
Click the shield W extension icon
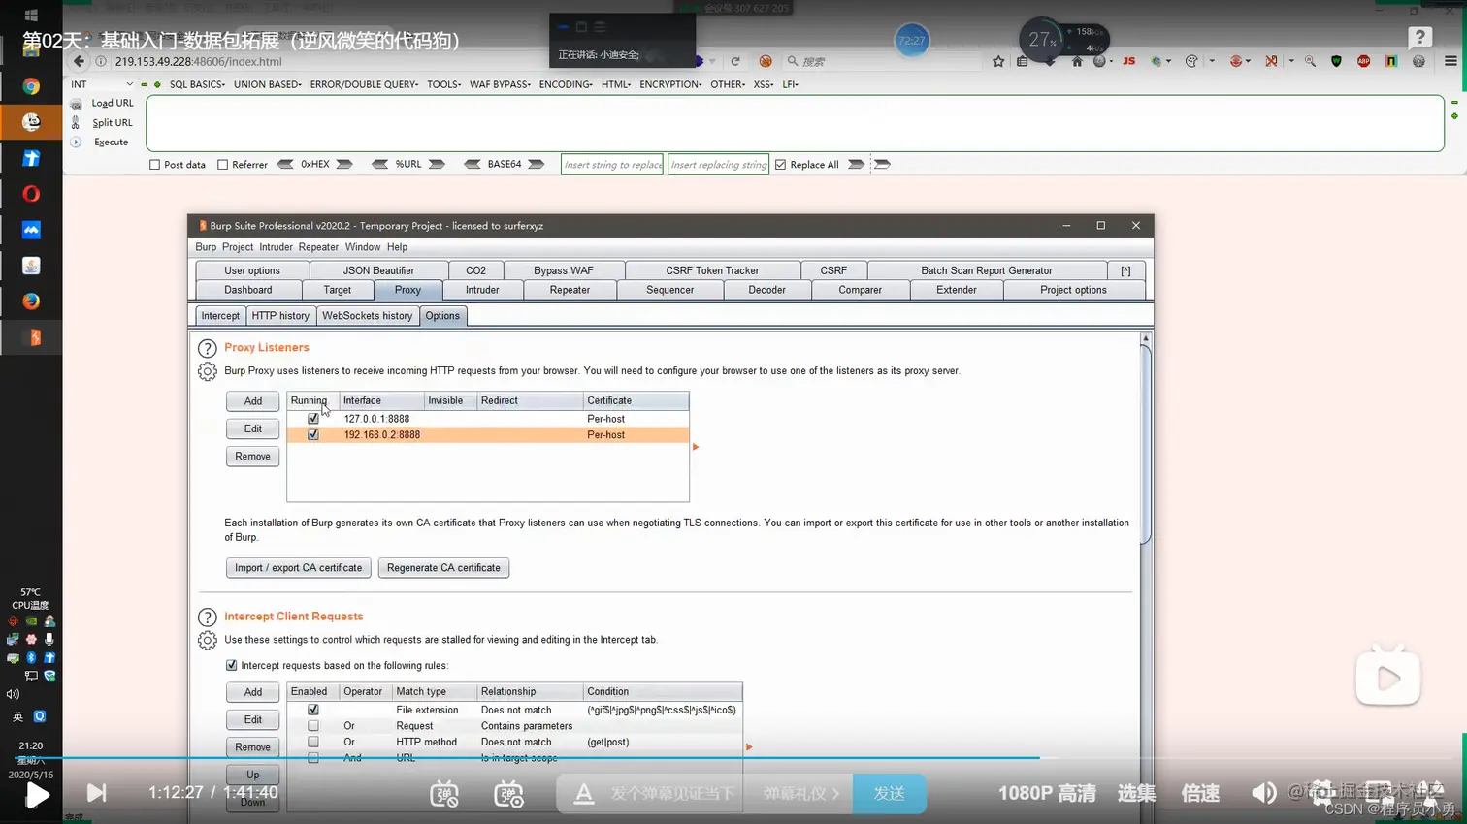point(1336,61)
